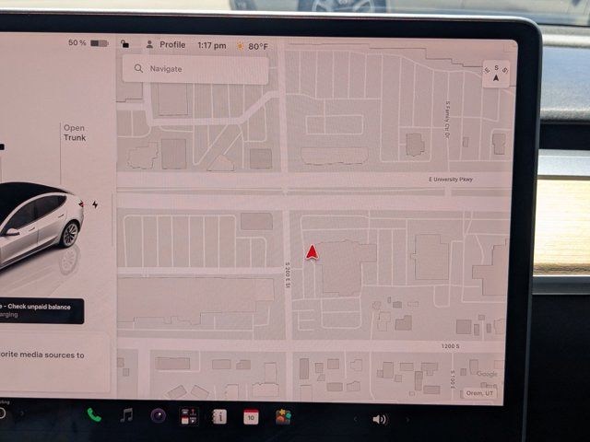Screen dimensions: 590x442
Task: Open the Check unpaid balance notification
Action: point(41,311)
